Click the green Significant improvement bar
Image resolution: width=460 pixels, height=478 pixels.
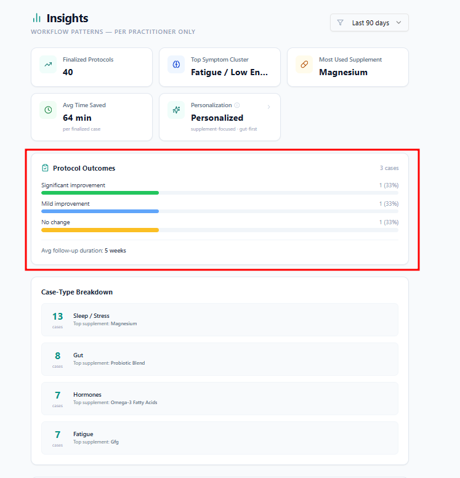(100, 193)
